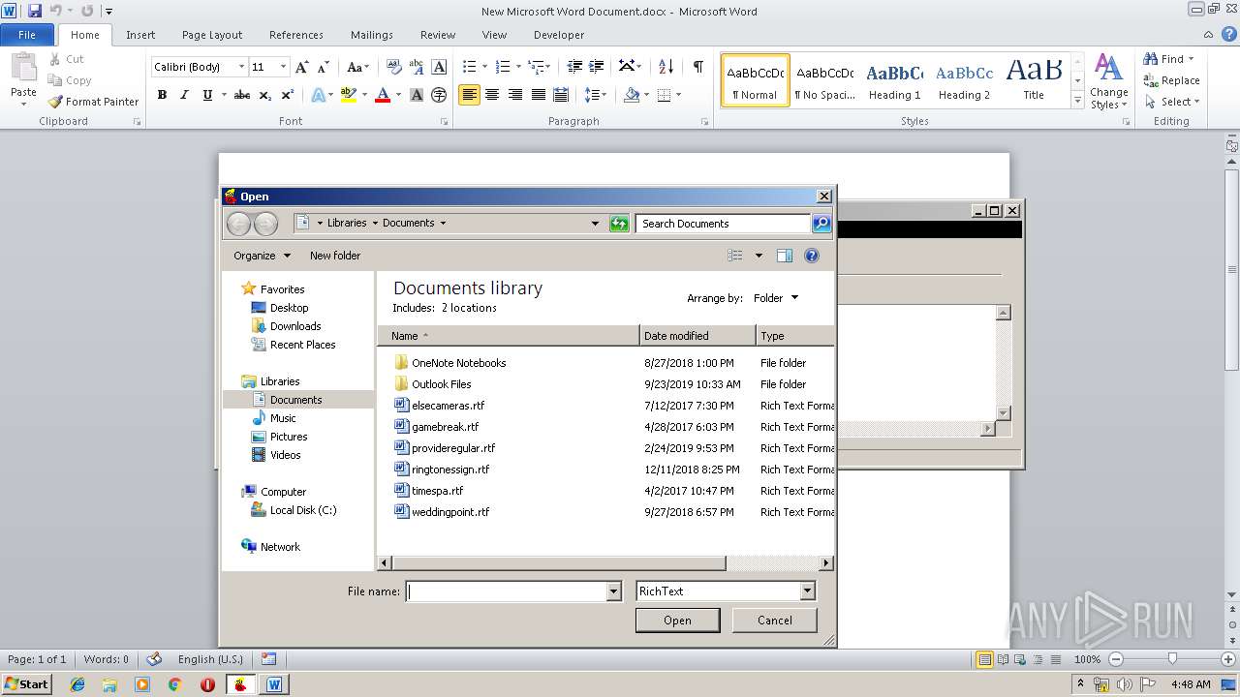Click the Refresh icon beside address bar
This screenshot has width=1240, height=697.
619,224
